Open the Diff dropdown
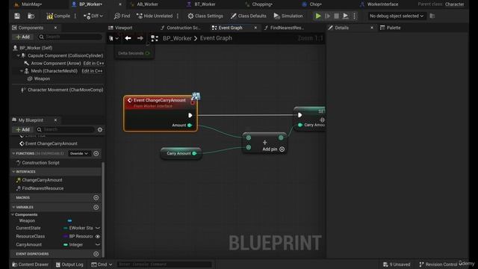The height and width of the screenshot is (269, 478). click(x=93, y=16)
